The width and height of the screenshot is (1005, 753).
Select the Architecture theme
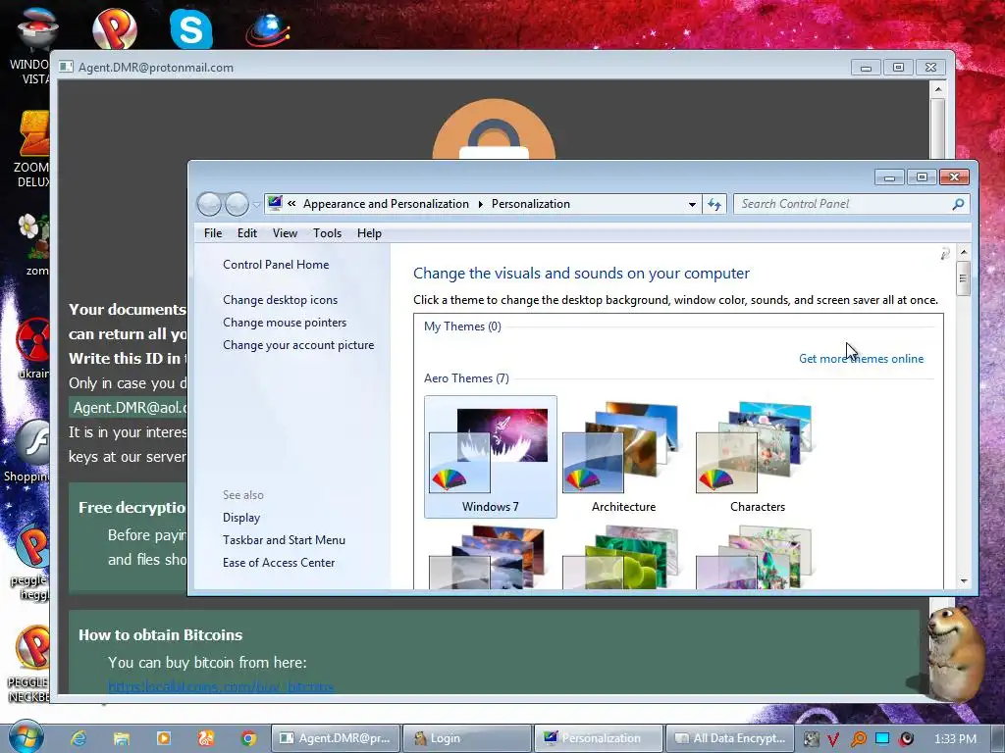coord(623,457)
